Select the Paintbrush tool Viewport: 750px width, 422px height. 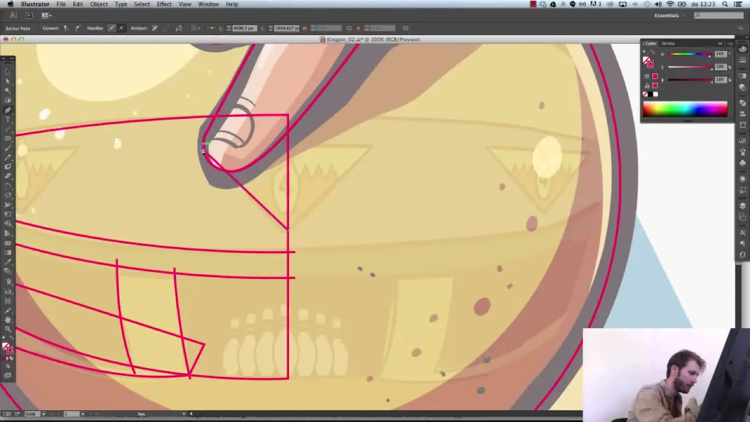click(8, 148)
